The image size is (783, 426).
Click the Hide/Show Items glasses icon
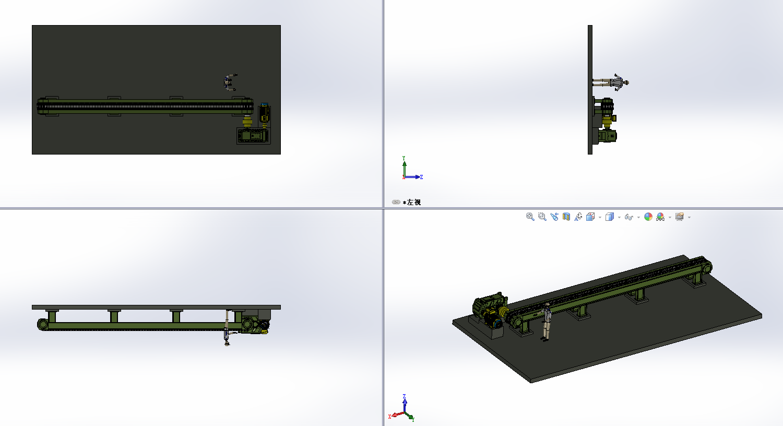[628, 217]
